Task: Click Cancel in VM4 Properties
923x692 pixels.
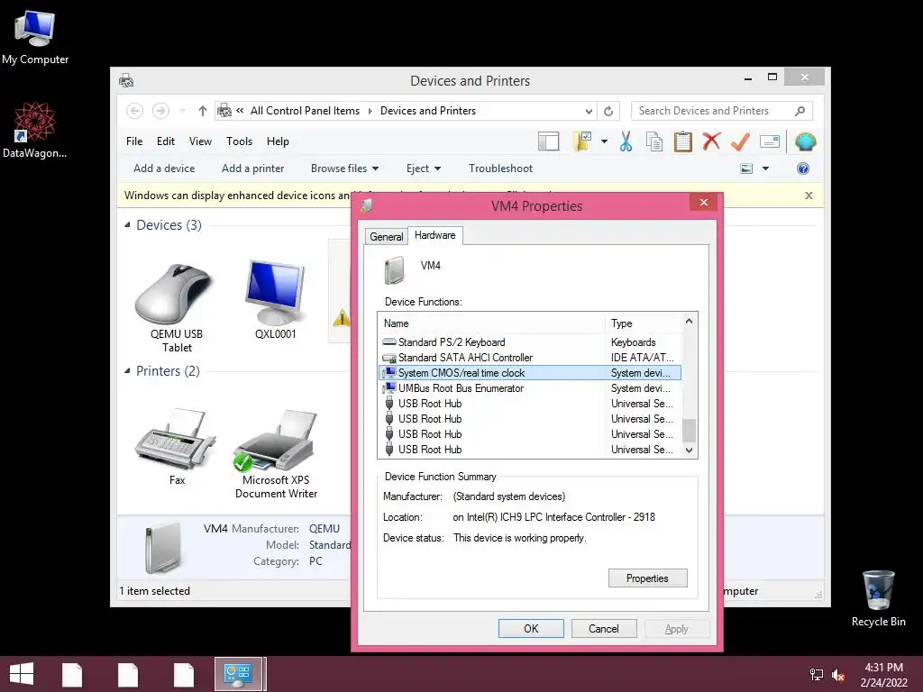Action: (x=603, y=628)
